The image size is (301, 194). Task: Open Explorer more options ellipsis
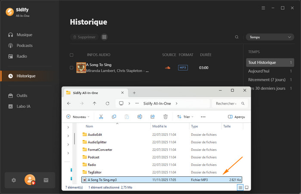tap(203, 117)
